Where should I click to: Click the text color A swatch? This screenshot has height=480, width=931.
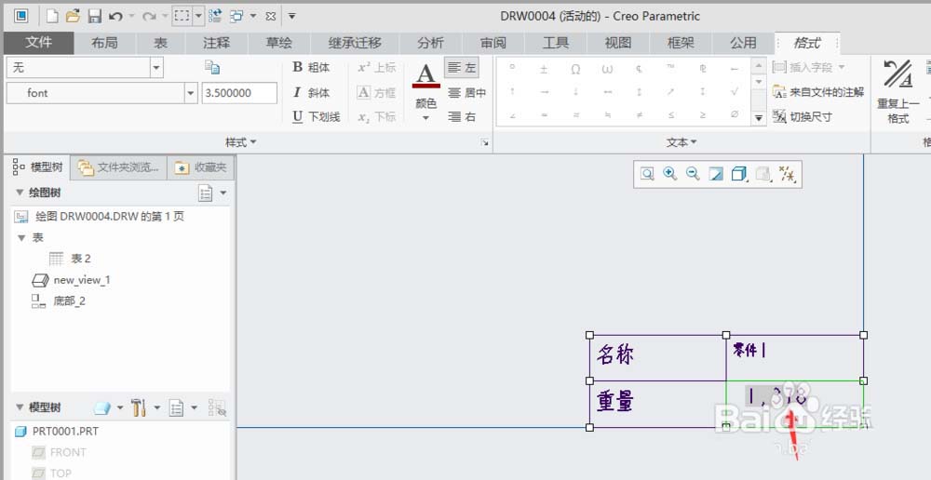[425, 75]
